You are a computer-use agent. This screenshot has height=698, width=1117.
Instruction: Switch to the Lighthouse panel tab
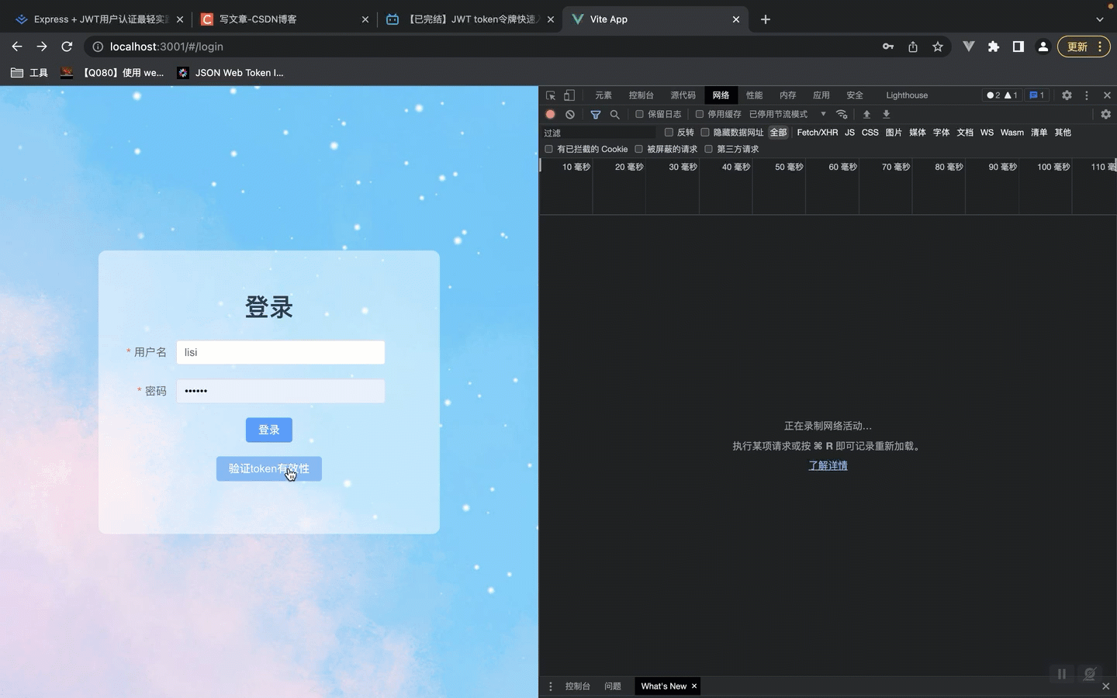(x=907, y=95)
